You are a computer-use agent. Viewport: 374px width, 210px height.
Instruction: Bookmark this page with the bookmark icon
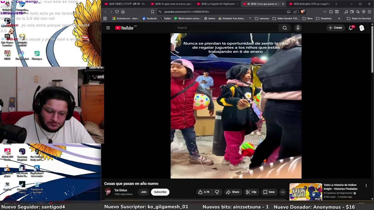click(152, 12)
